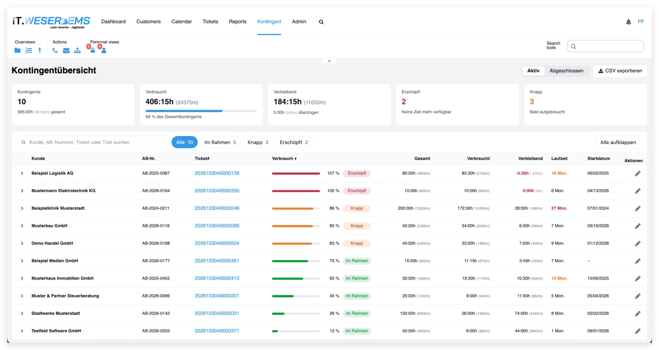Screen dimensions: 659x350
Task: Open the Dashboard menu item
Action: [x=113, y=22]
